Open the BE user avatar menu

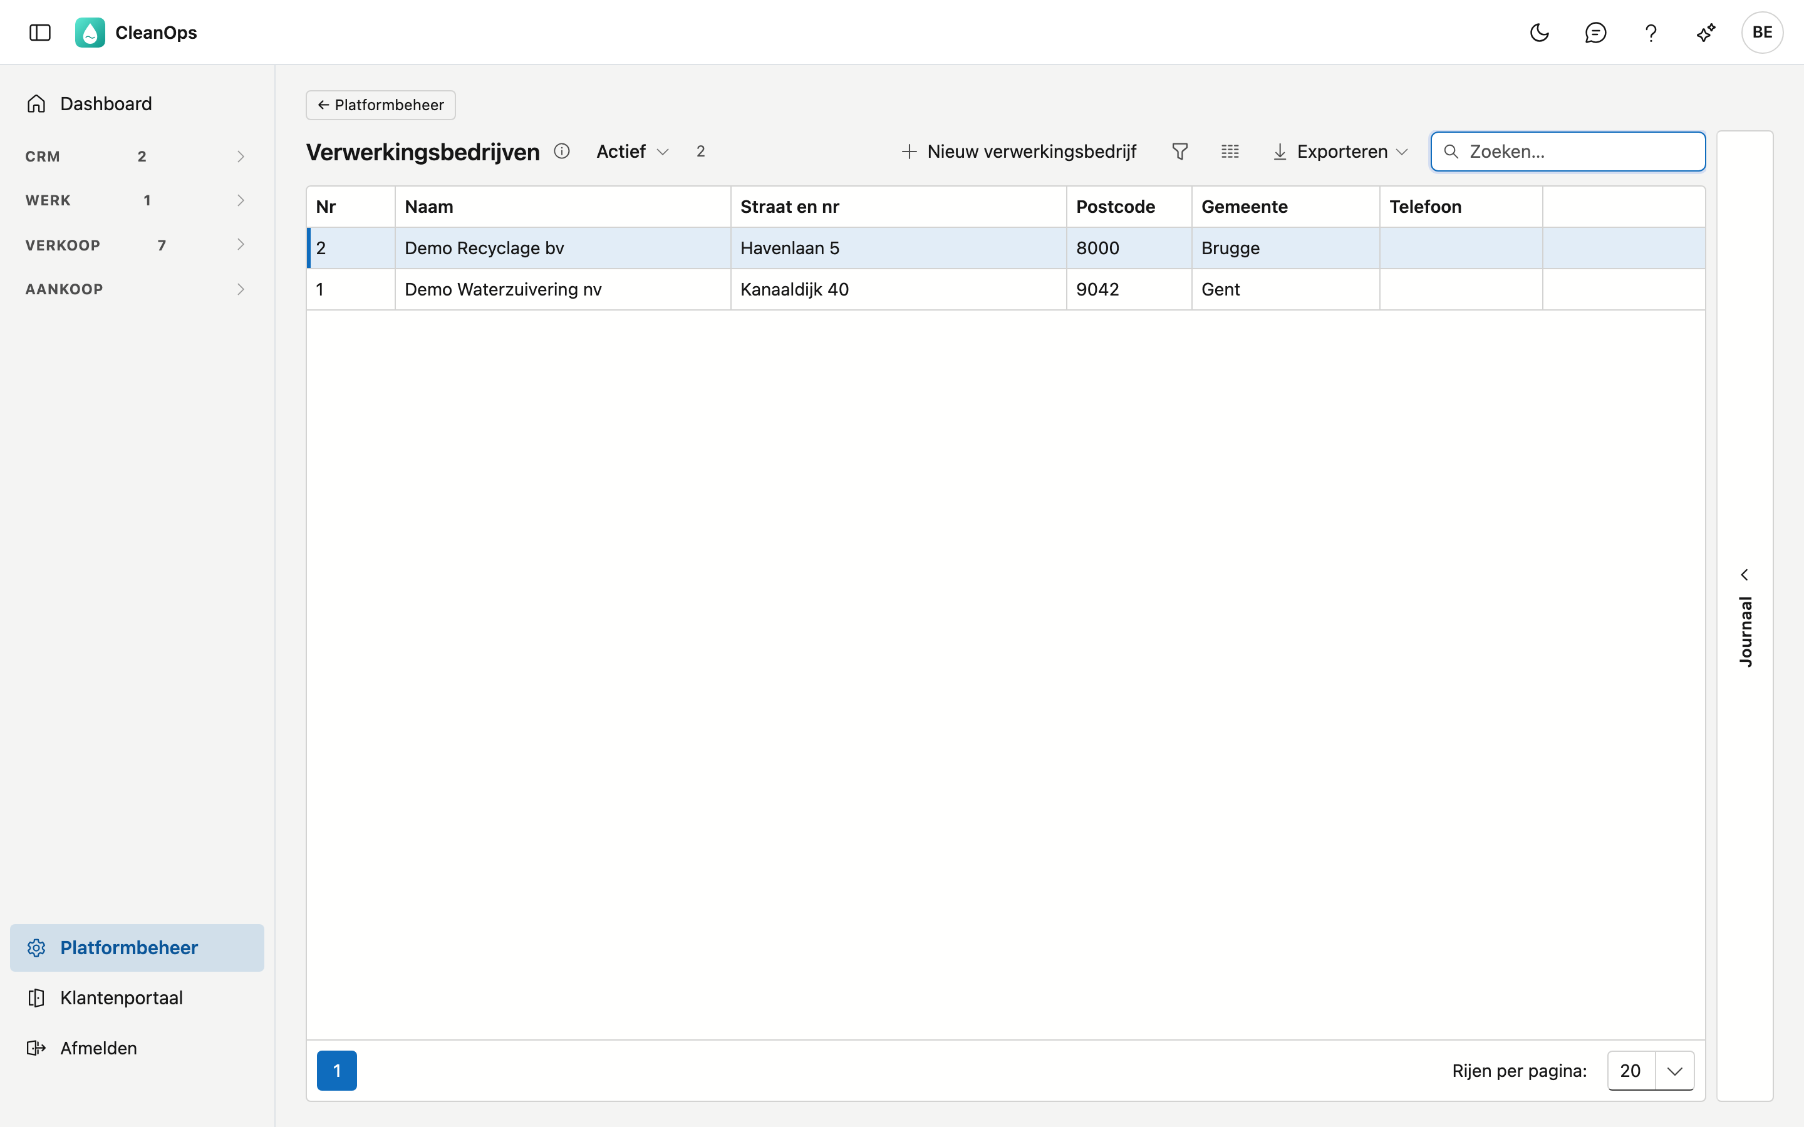pos(1761,32)
